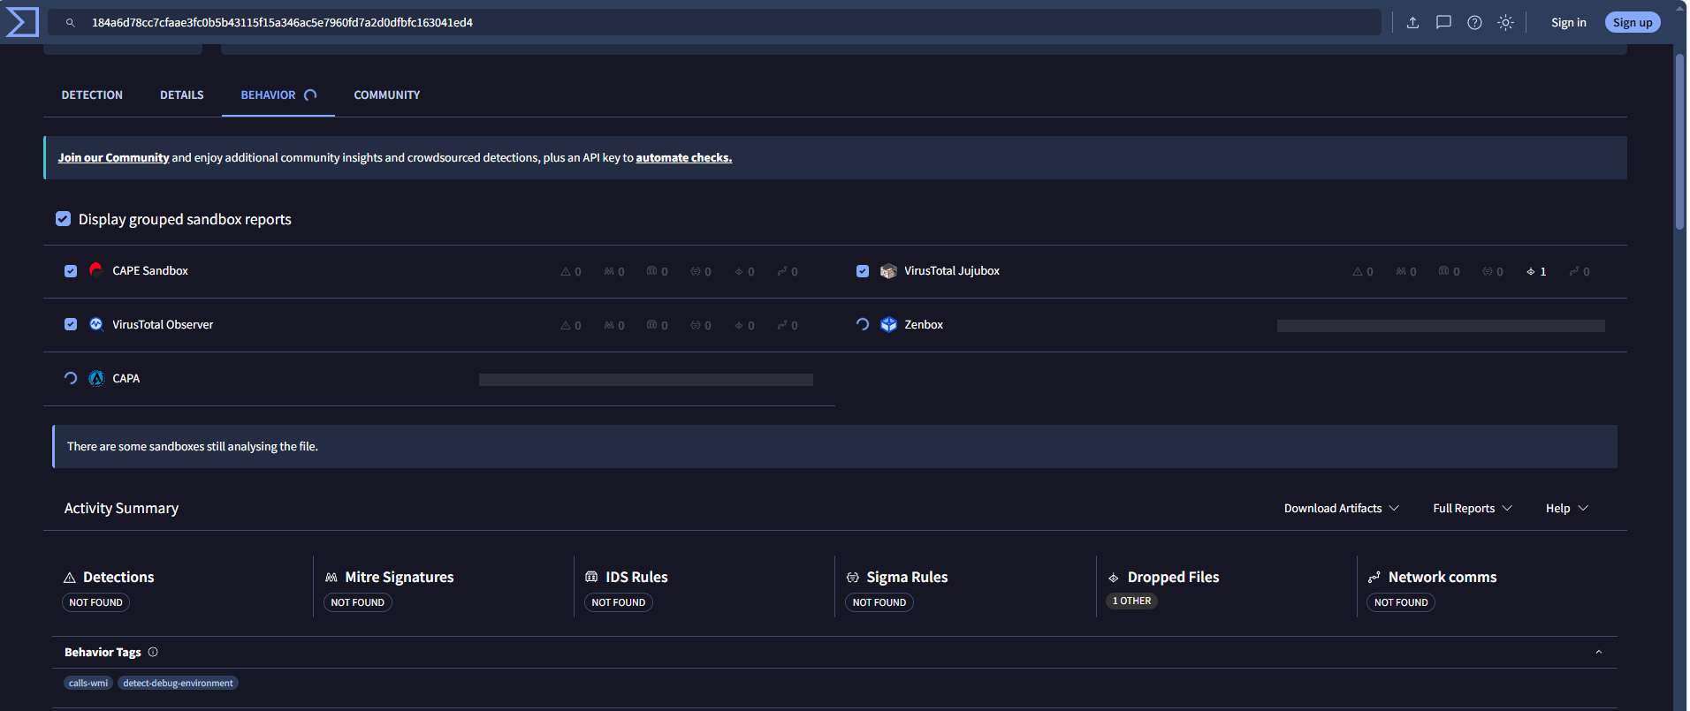The image size is (1690, 711).
Task: Open the VirusTotal home logo
Action: click(x=22, y=22)
